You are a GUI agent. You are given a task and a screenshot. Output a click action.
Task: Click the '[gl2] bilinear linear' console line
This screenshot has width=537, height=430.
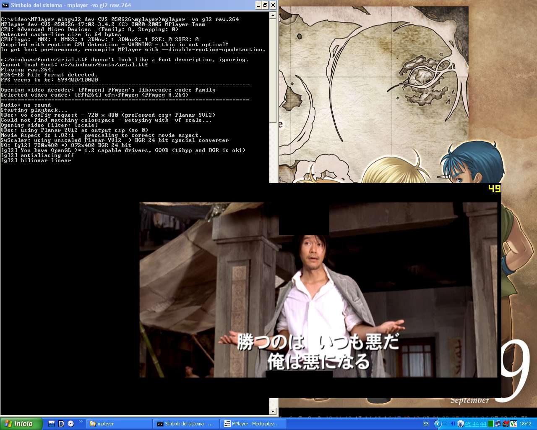(36, 160)
